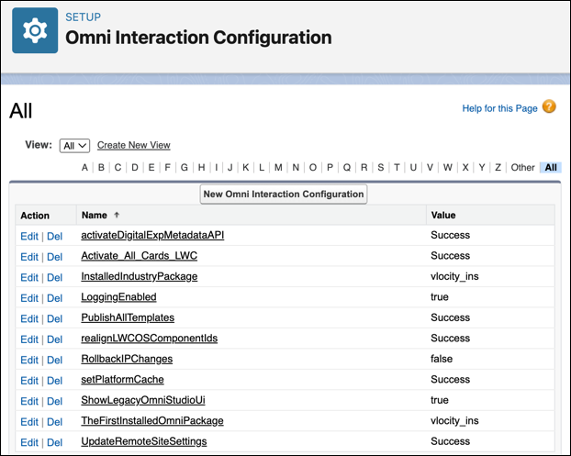Viewport: 571px width, 456px height.
Task: Delete the RollbackIPChanges configuration
Action: click(55, 360)
